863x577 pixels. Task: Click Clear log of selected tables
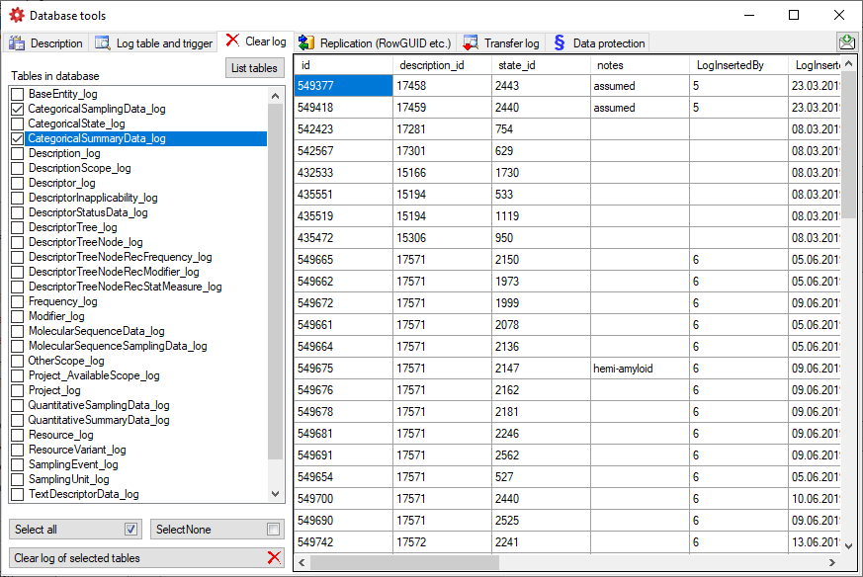[146, 558]
